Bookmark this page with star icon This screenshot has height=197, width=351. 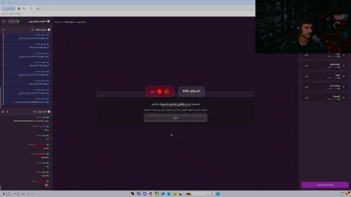click(x=38, y=8)
